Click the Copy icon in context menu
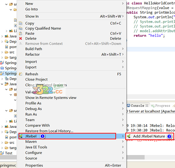175x168 pixels. (x=20, y=23)
